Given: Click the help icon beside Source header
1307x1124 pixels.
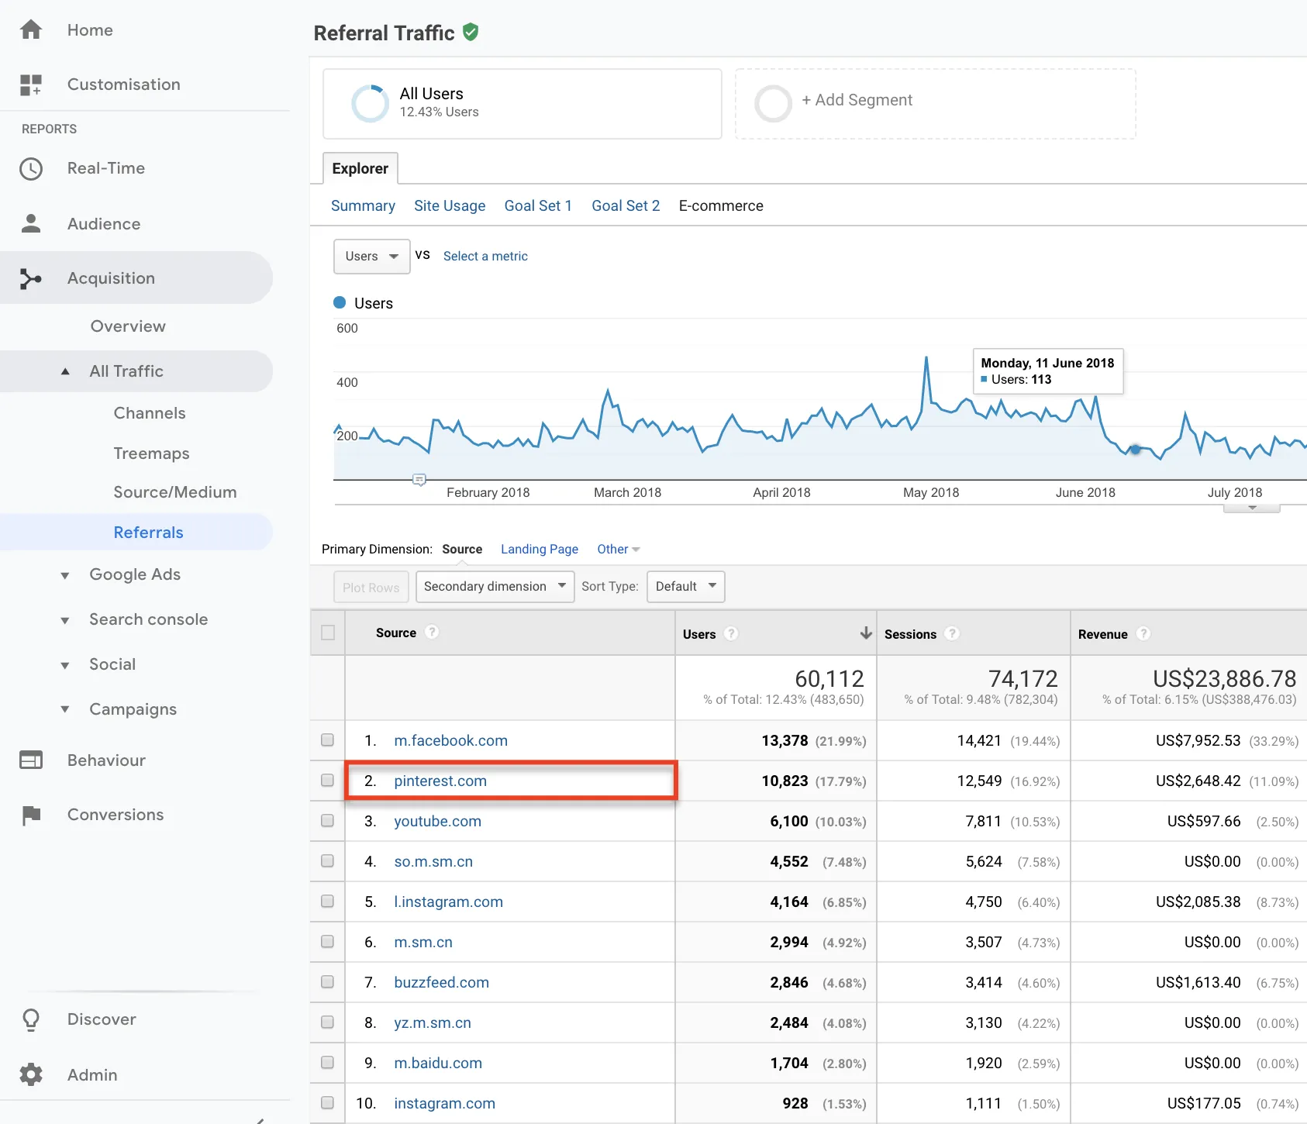Looking at the screenshot, I should 433,632.
